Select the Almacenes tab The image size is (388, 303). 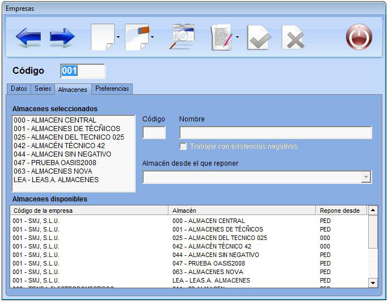coord(73,89)
